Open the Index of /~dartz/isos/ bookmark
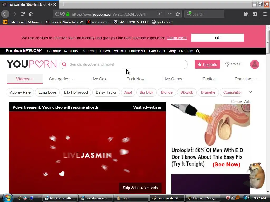270x202 pixels. pos(65,22)
